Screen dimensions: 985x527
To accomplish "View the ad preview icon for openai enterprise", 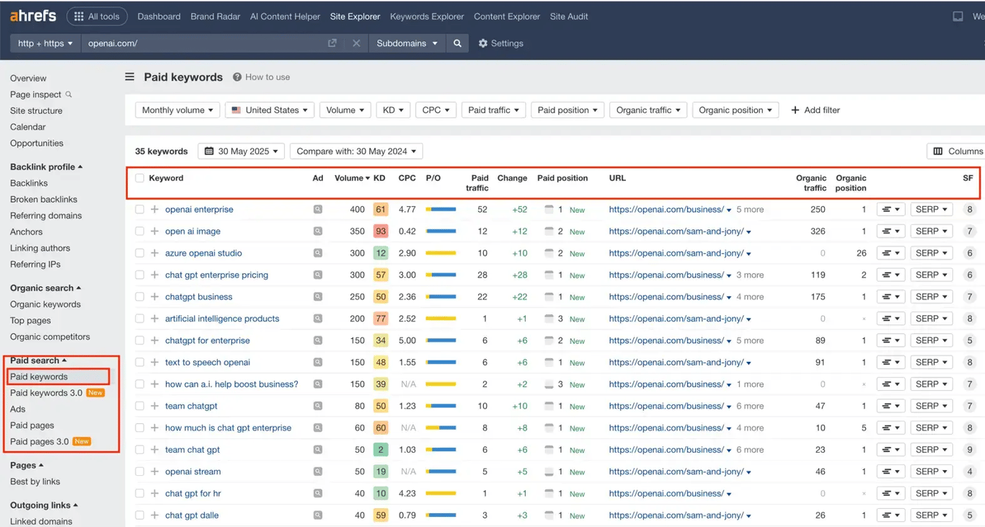I will pos(317,209).
